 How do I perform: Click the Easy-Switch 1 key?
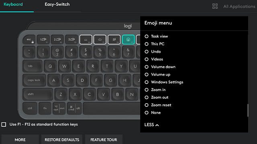pyautogui.click(x=43, y=40)
